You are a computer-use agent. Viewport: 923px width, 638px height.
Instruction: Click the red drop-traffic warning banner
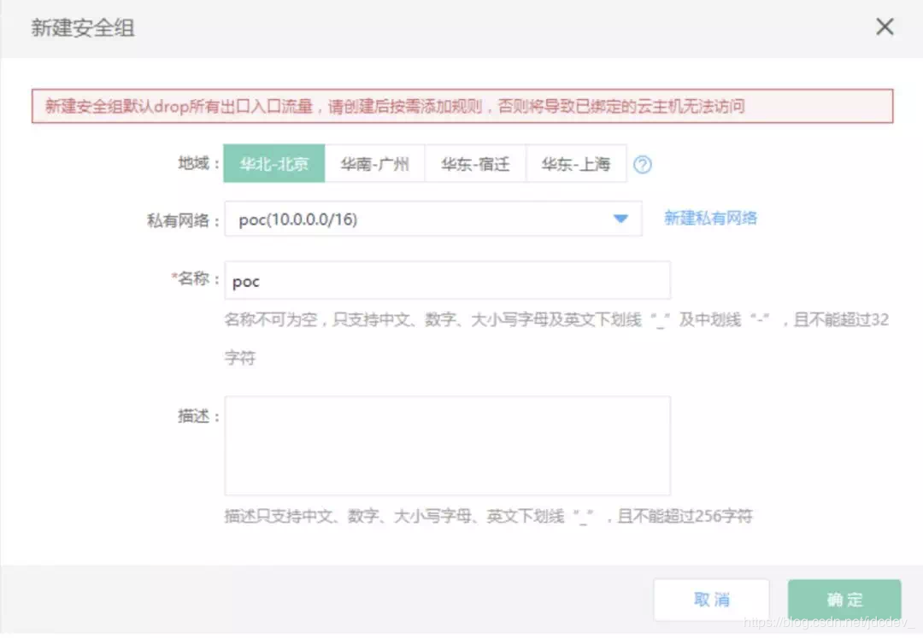click(461, 106)
